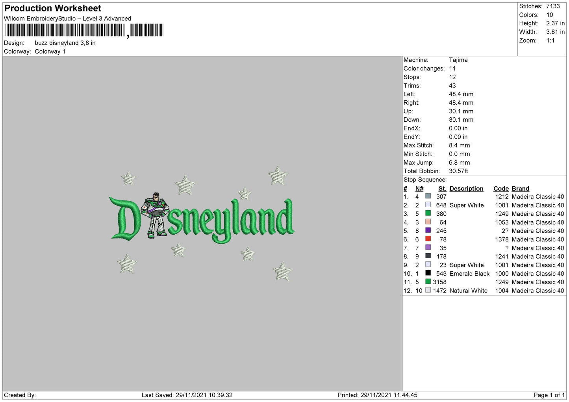The image size is (569, 402).
Task: Click the barcode below the worksheet title
Action: coord(84,30)
